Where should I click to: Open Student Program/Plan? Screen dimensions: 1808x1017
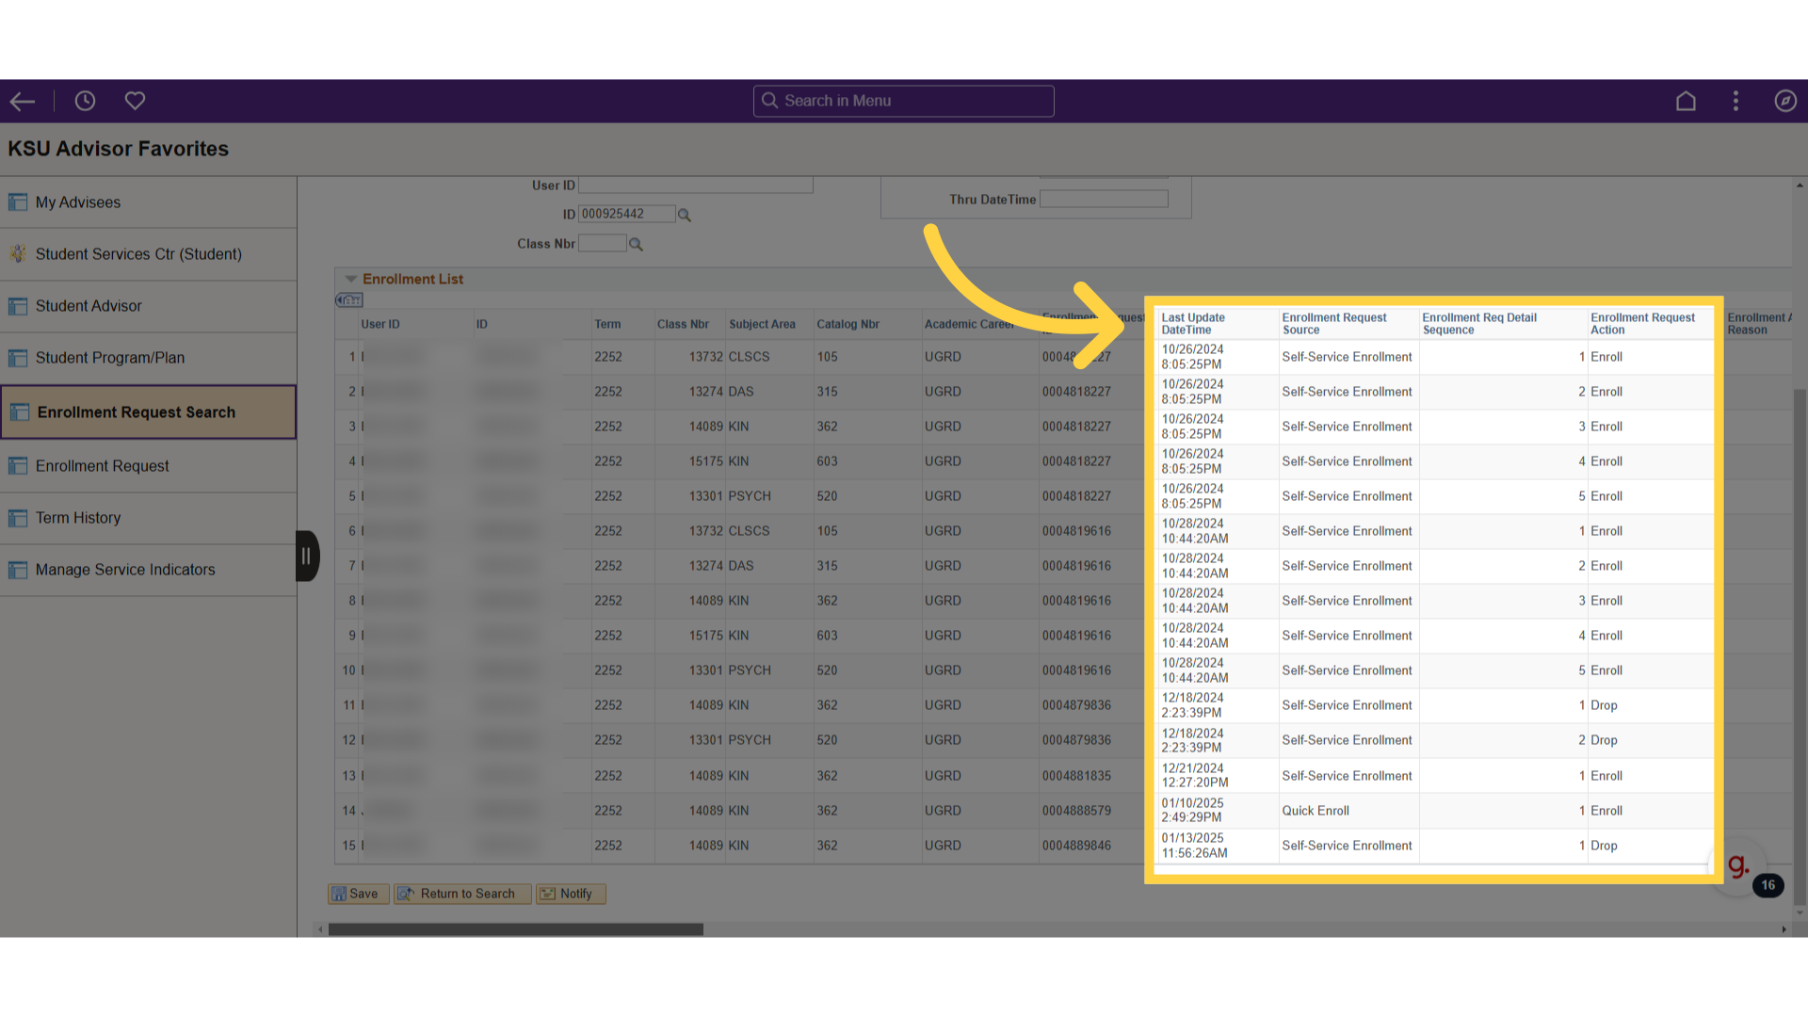(x=149, y=358)
